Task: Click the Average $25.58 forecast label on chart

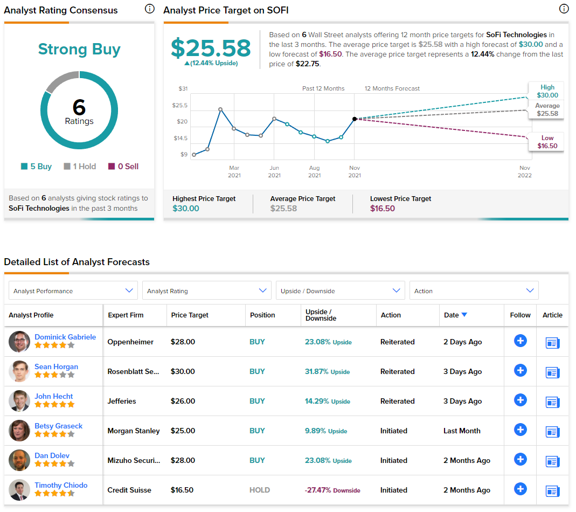Action: pyautogui.click(x=547, y=109)
